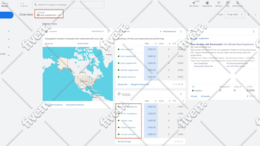This screenshot has height=146, width=260.
Task: Open keyword [festival vitamins]
Action: pyautogui.click(x=128, y=77)
